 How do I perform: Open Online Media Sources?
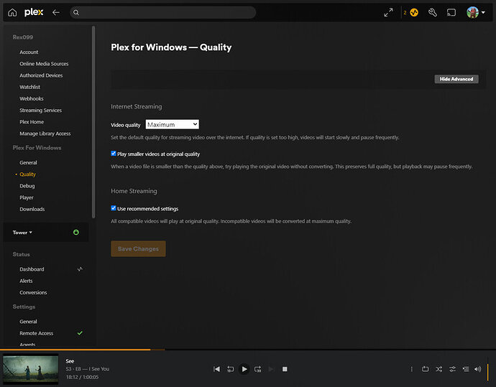pos(44,64)
